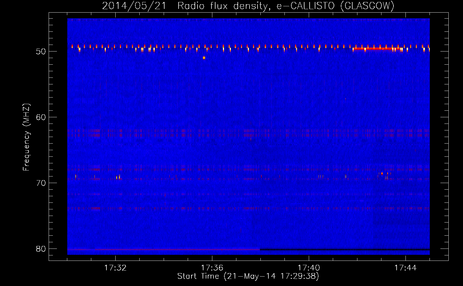This screenshot has width=463, height=286.
Task: Click the isolated orange spot near 51 MHz
Action: [204, 58]
